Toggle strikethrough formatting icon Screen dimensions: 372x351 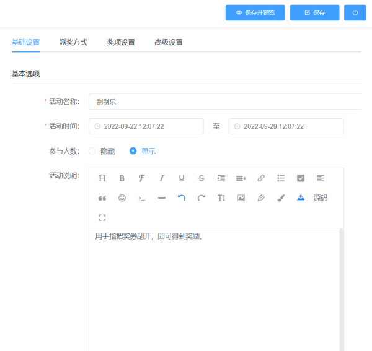pos(201,178)
